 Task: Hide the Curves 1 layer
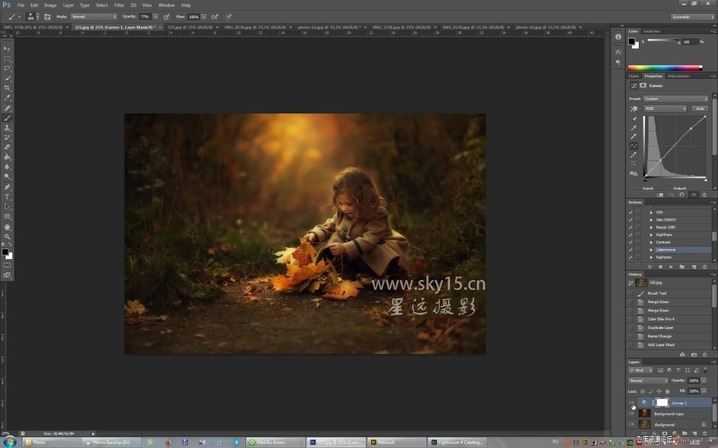632,402
